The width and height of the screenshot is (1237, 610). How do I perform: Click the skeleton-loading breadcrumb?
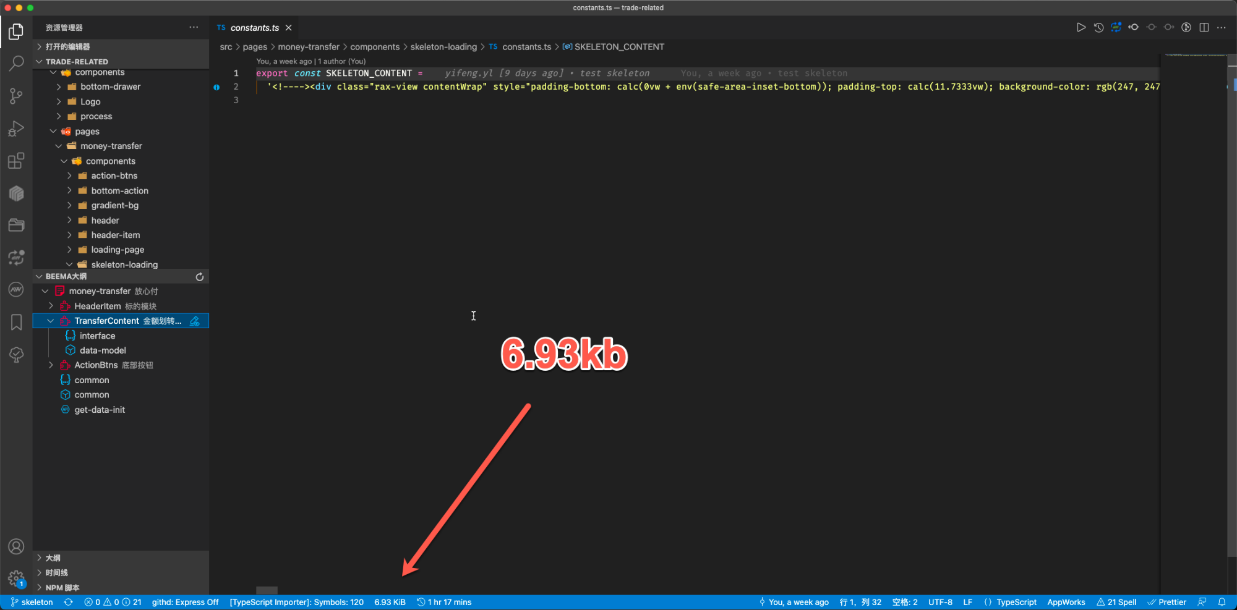[443, 47]
